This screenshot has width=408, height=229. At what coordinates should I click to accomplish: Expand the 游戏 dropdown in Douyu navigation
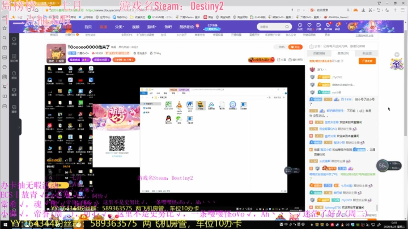coord(151,27)
